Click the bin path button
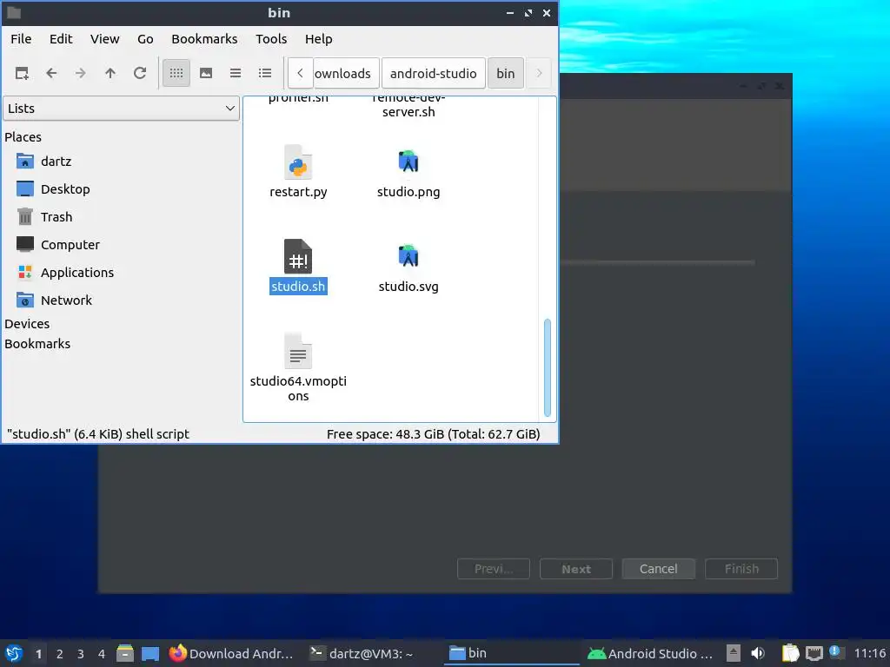 coord(506,73)
